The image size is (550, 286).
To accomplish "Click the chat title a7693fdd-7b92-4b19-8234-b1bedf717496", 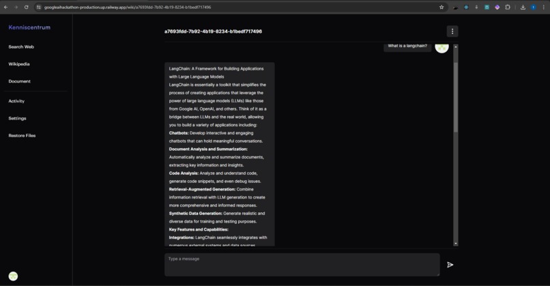I will click(x=214, y=31).
